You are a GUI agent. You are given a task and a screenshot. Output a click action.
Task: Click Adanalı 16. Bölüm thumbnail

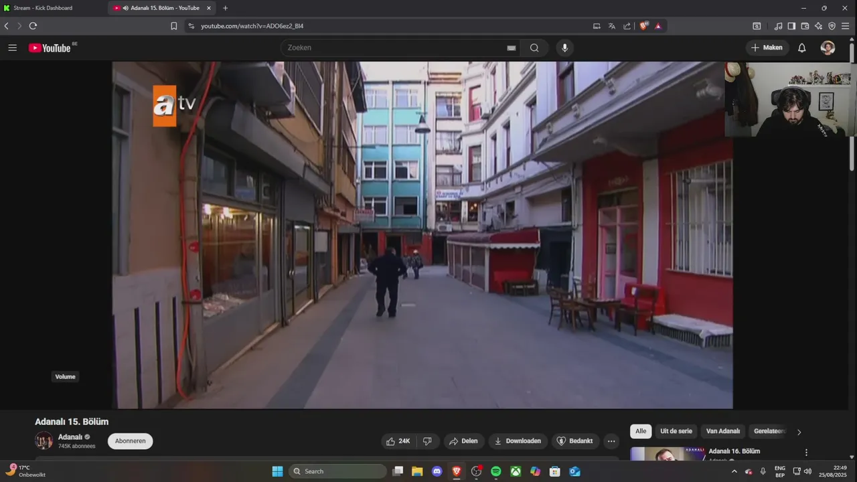667,454
